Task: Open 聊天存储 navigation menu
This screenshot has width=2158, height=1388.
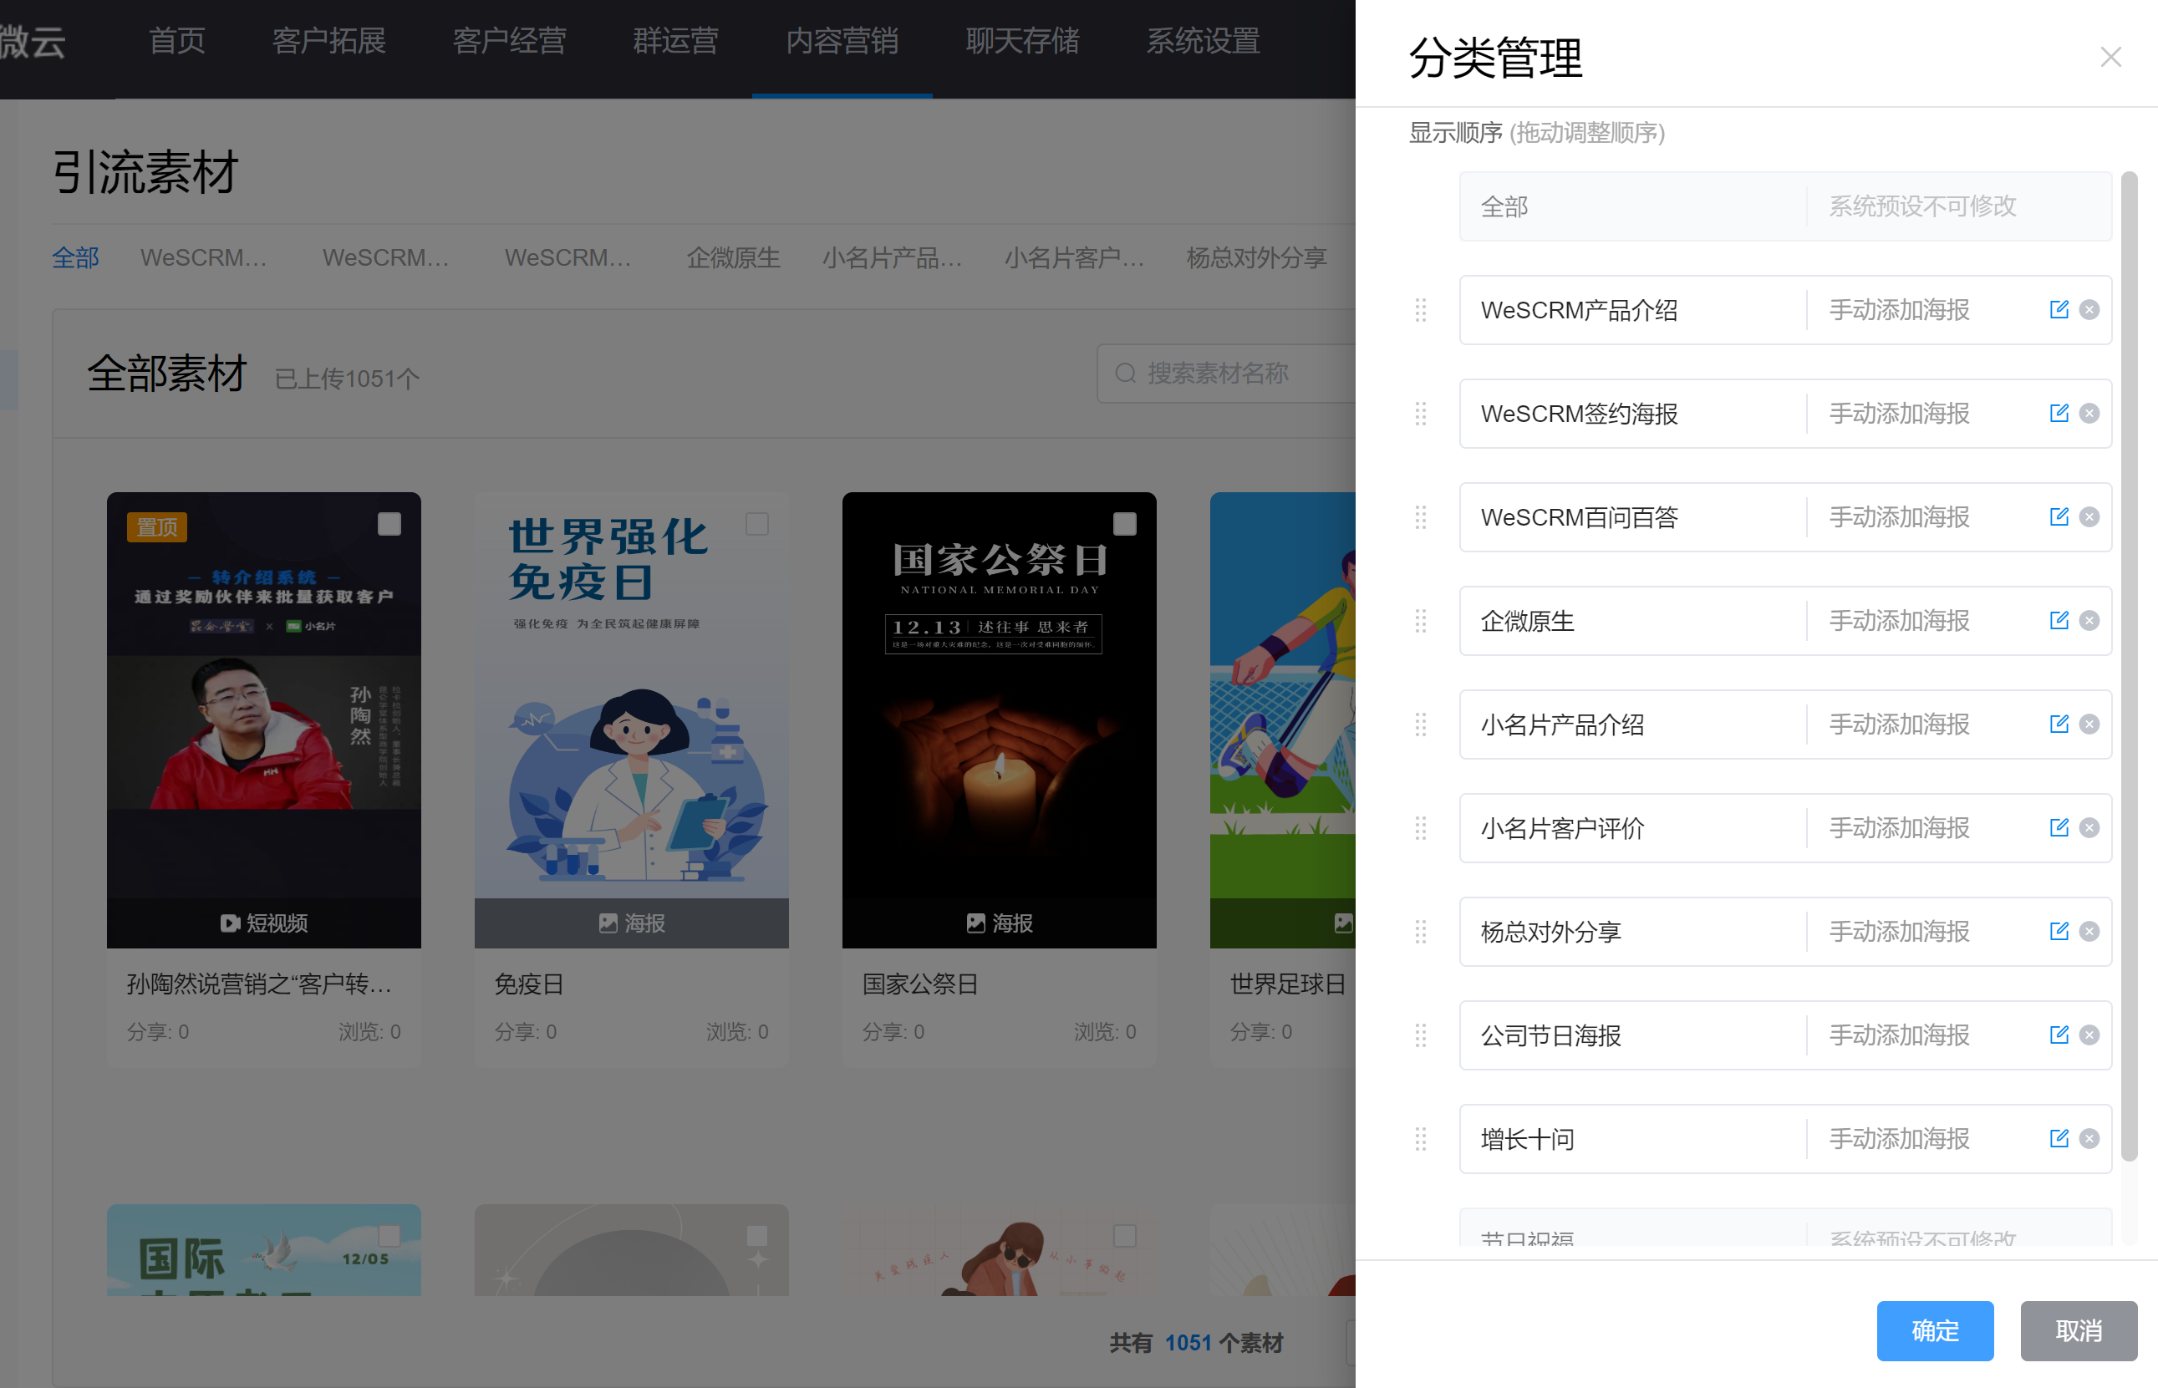Action: pyautogui.click(x=1022, y=42)
